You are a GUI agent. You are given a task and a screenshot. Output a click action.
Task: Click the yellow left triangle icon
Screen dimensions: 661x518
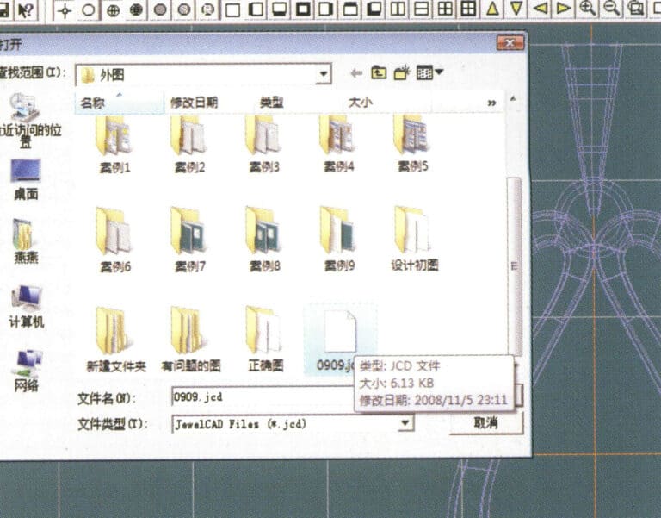[x=540, y=9]
